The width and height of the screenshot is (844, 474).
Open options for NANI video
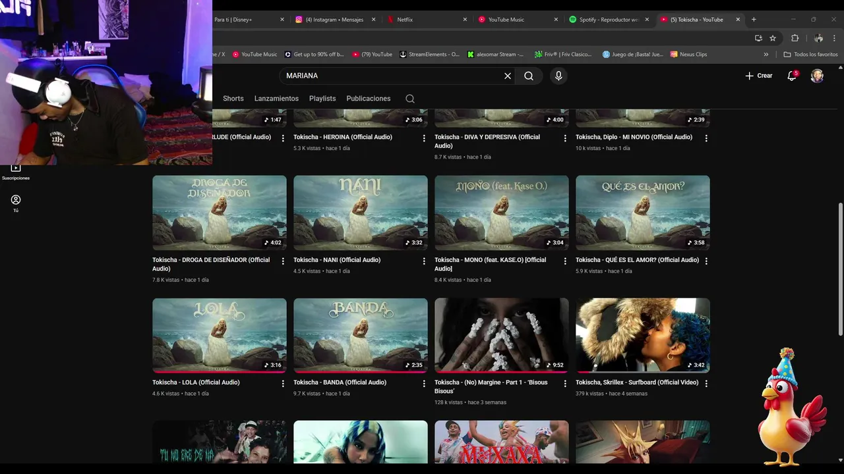tap(424, 261)
